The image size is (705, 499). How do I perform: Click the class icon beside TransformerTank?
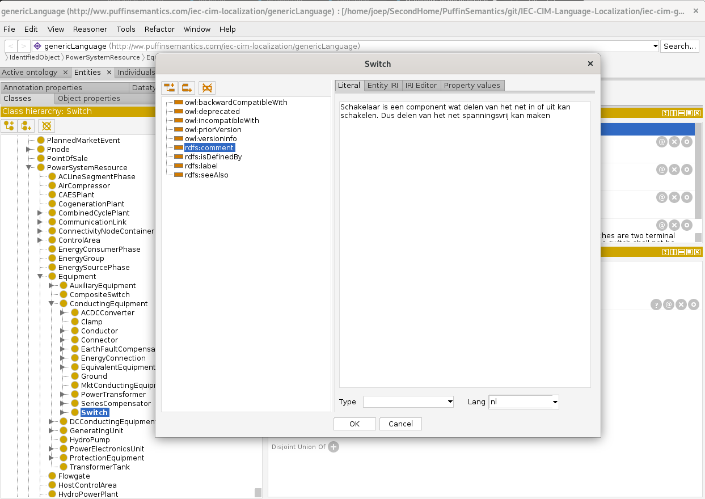click(x=64, y=467)
